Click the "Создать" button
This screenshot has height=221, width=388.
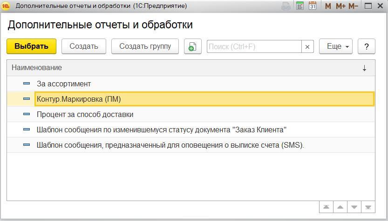coord(84,46)
